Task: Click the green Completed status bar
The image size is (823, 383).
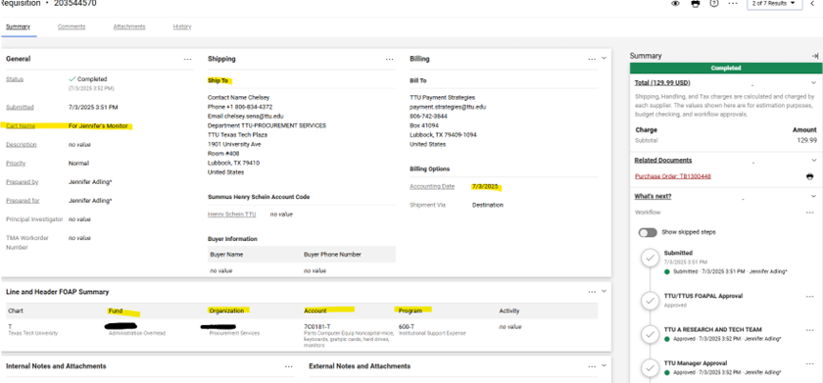Action: (726, 69)
